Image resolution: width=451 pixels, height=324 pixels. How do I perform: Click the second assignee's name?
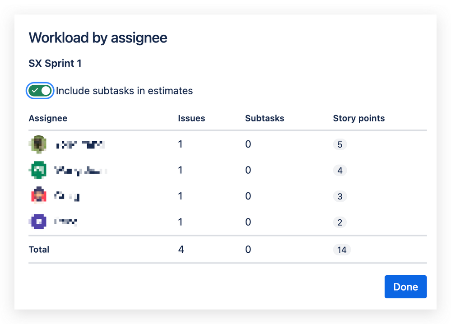[81, 171]
